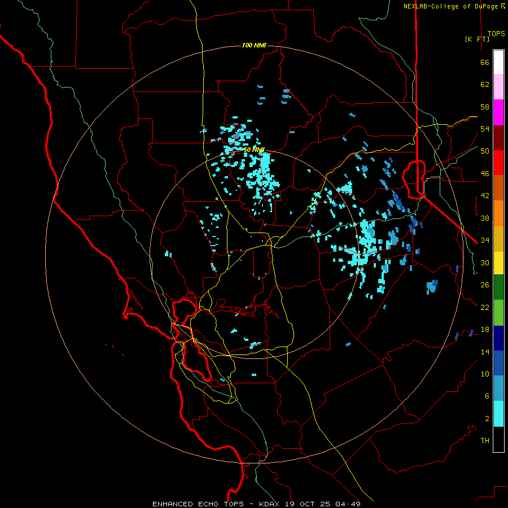This screenshot has width=508, height=508.
Task: Click the NEXLAB-College of DuPage credit text
Action: (454, 6)
